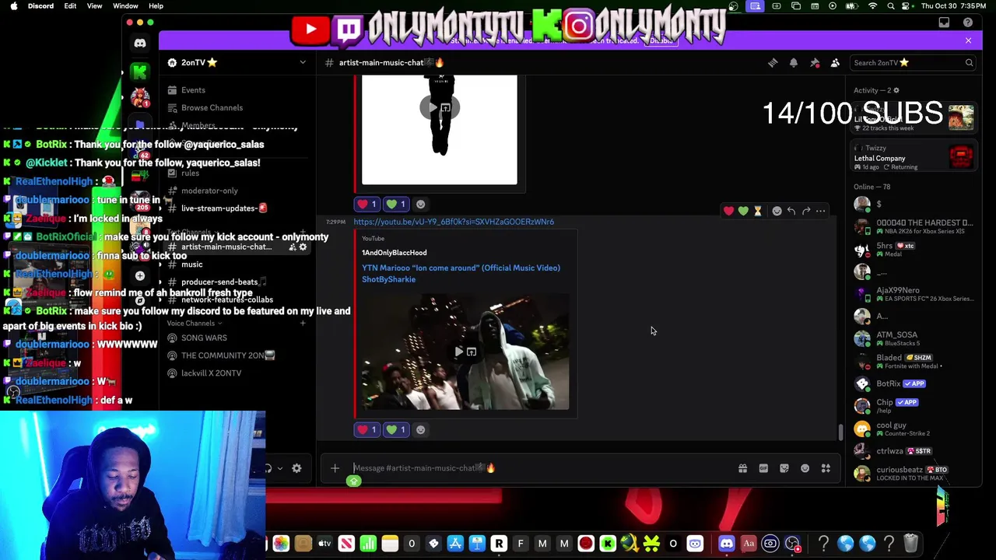Join THE COMMUNITY 2ON voice channel
Image resolution: width=996 pixels, height=560 pixels.
pos(227,355)
